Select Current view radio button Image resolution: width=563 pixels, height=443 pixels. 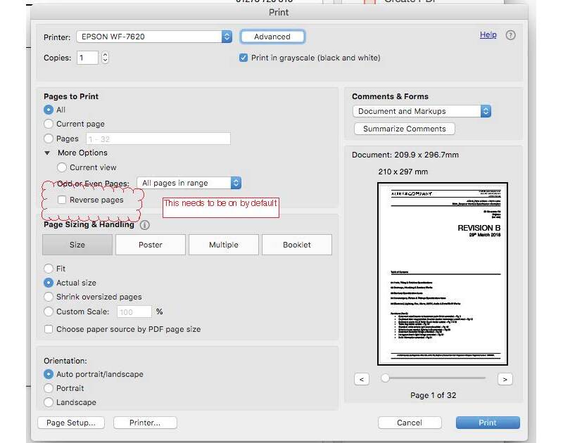coord(62,167)
